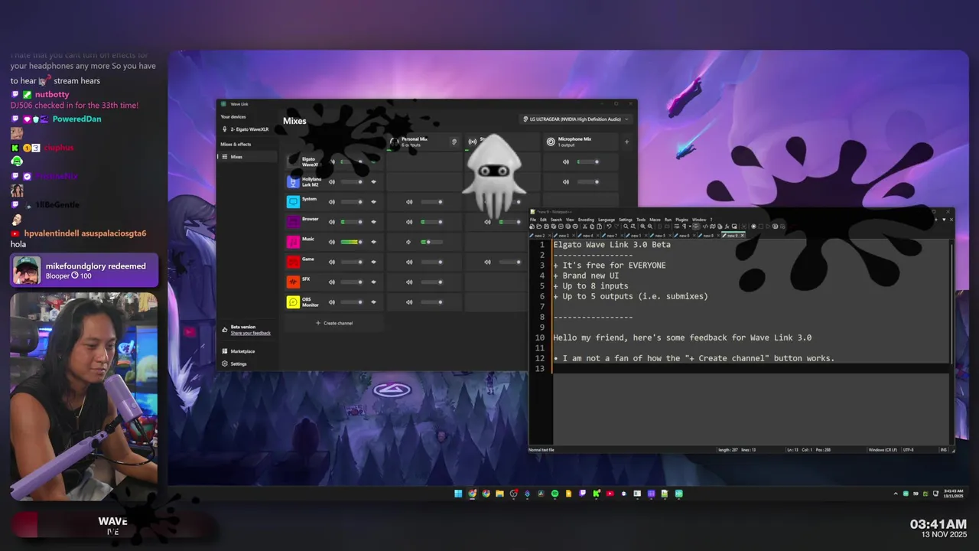Click the pink Music channel icon
979x551 pixels.
click(x=293, y=241)
